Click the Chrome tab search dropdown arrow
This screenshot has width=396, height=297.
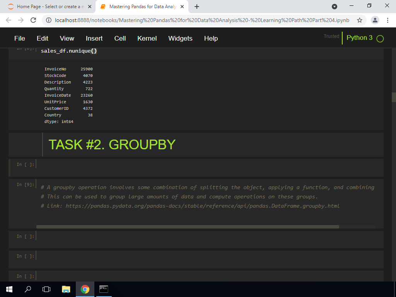[x=335, y=7]
